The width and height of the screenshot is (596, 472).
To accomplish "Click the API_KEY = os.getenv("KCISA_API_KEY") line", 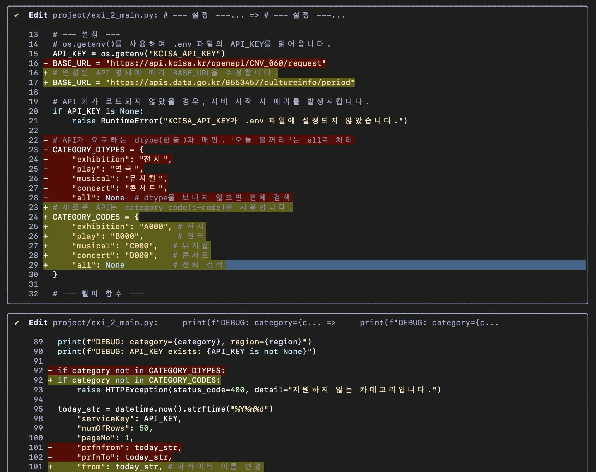I will (139, 54).
